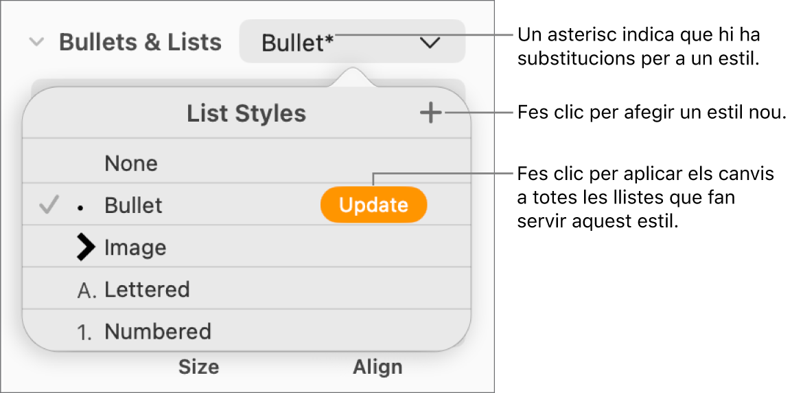Apply the Lettered list style
This screenshot has height=393, width=792.
[147, 290]
